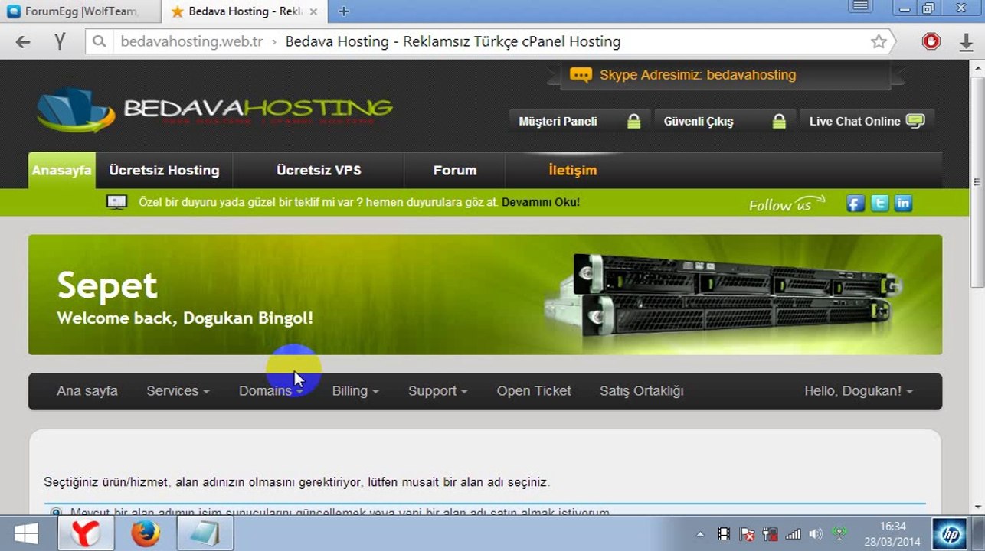The width and height of the screenshot is (985, 551).
Task: Open the Windows Start button
Action: [x=26, y=533]
